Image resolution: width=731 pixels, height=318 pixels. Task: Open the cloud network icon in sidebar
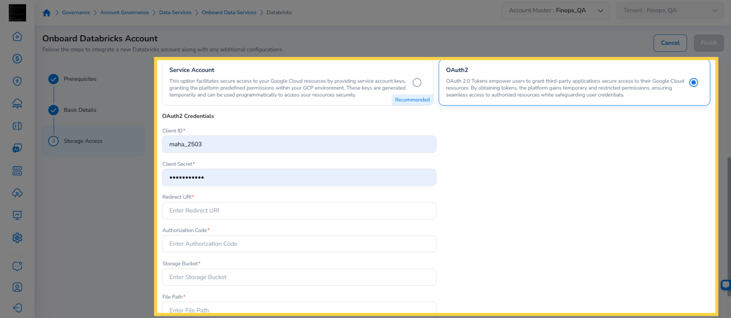pyautogui.click(x=17, y=103)
